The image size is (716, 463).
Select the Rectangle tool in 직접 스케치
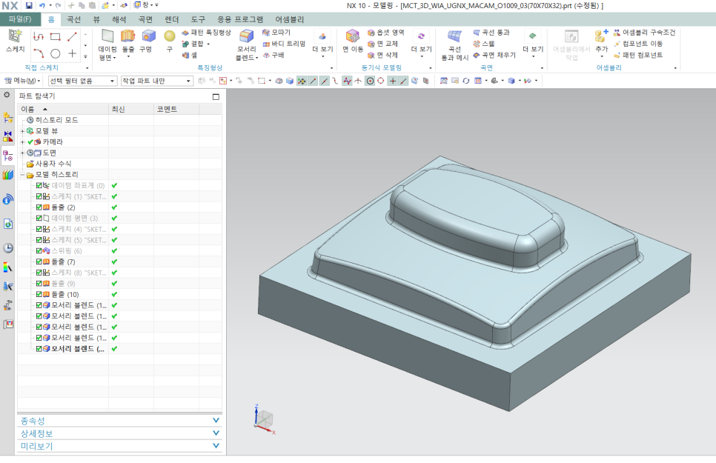pyautogui.click(x=56, y=36)
